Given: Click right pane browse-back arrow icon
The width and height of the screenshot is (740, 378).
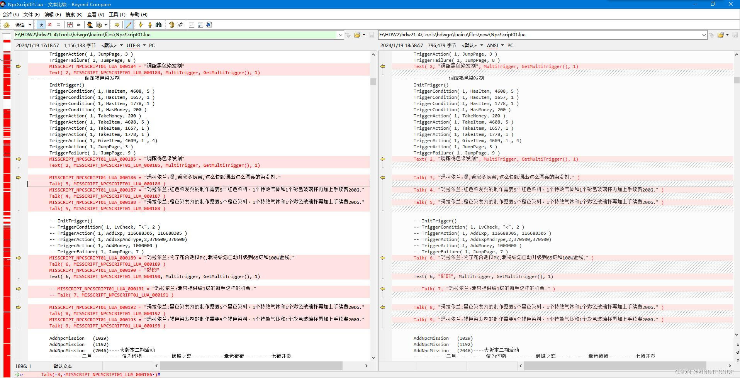Looking at the screenshot, I should point(712,35).
